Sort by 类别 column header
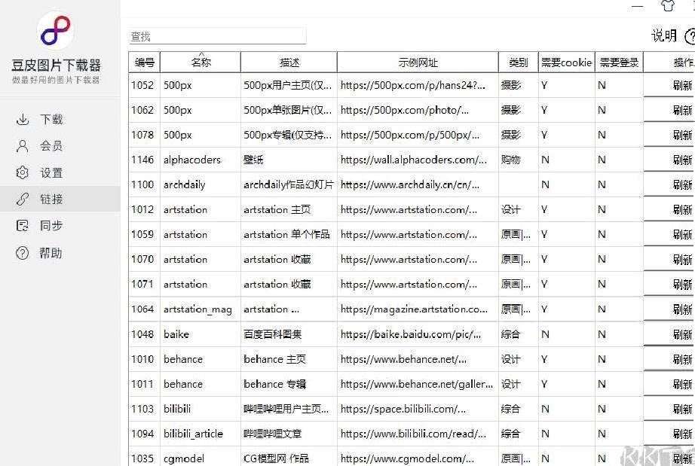This screenshot has width=695, height=466. 518,62
